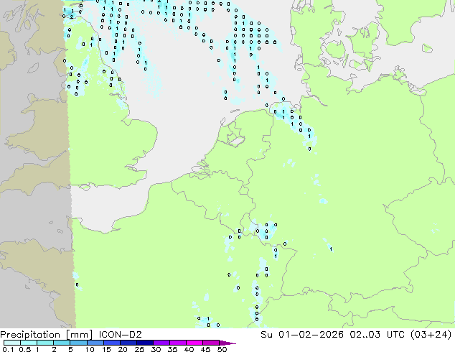Click the 0.1–0.5 mm legend color box
This screenshot has width=455, height=352.
tap(12, 343)
